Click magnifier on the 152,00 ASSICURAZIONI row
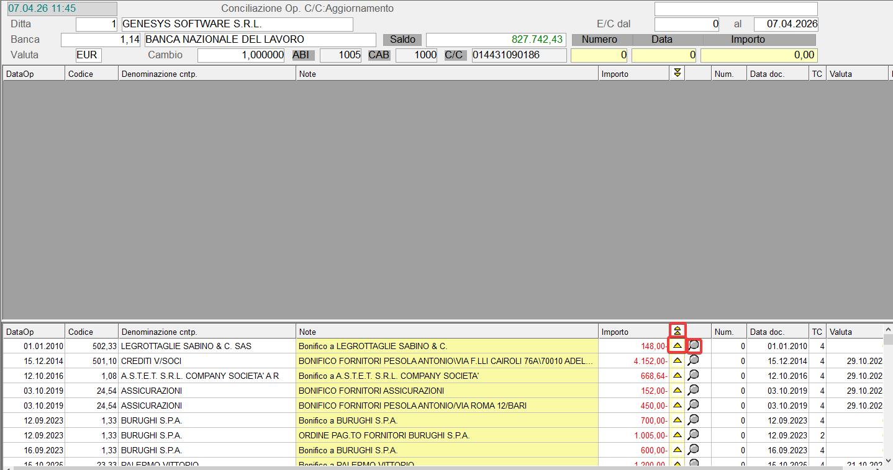893x470 pixels. pyautogui.click(x=694, y=390)
